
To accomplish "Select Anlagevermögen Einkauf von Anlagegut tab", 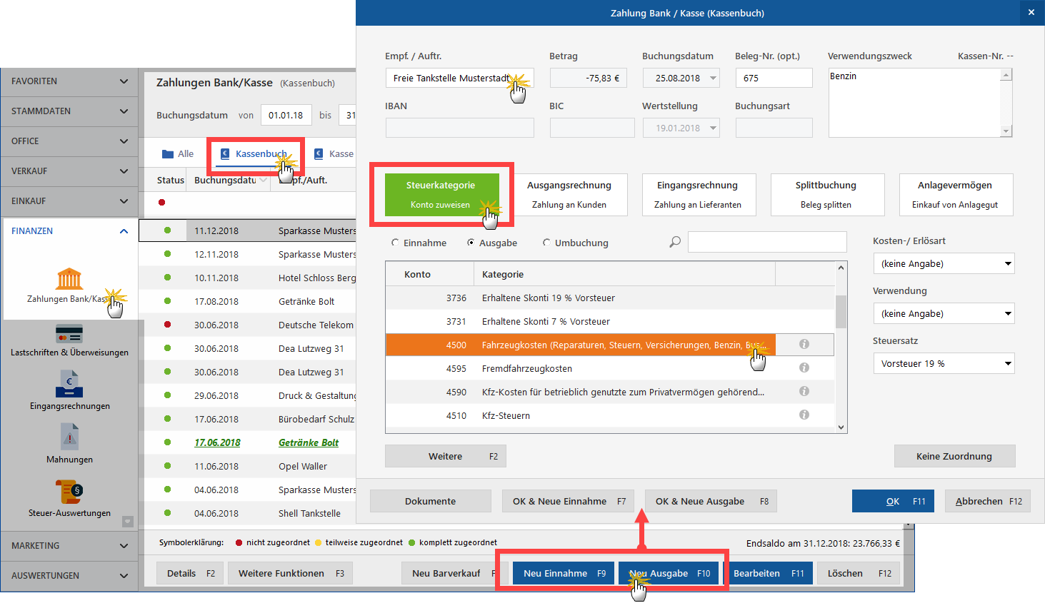I will (955, 195).
